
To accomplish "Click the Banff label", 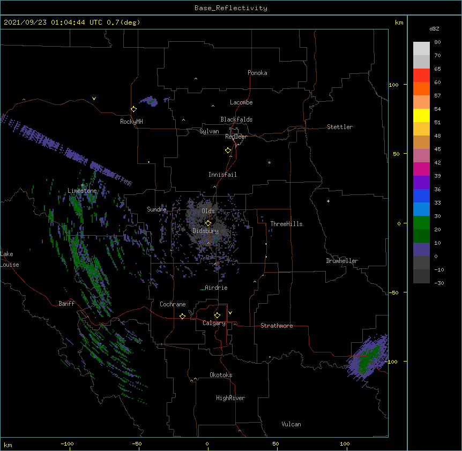I will 66,304.
